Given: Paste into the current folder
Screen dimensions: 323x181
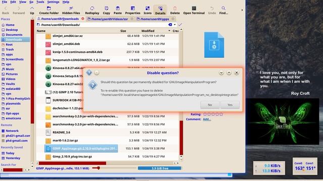Looking at the screenshot, I should (x=118, y=10).
